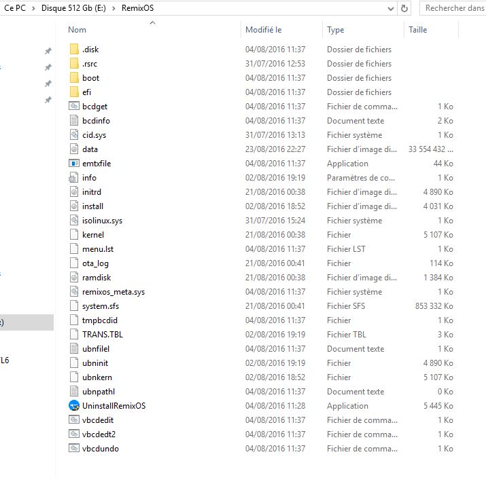486x482 pixels.
Task: Click the .disk folder icon
Action: tap(74, 50)
